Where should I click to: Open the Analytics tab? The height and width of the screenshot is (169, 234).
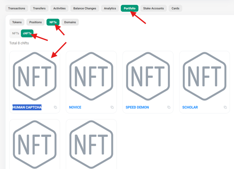pos(110,8)
